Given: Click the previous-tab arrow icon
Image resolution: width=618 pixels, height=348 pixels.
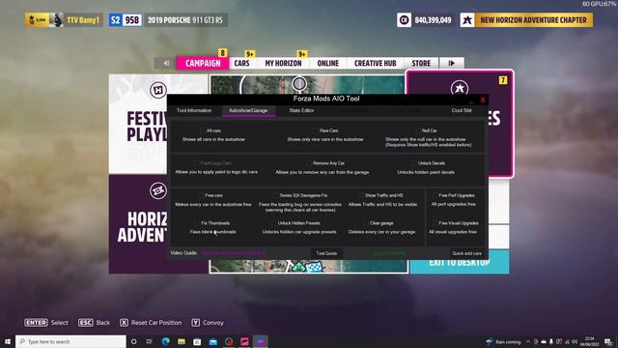Looking at the screenshot, I should pos(166,63).
